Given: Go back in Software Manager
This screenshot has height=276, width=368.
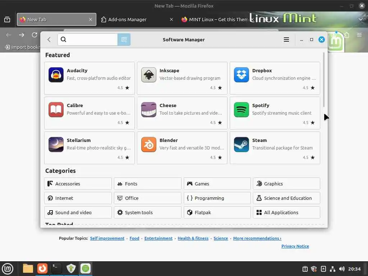Looking at the screenshot, I should 49,40.
